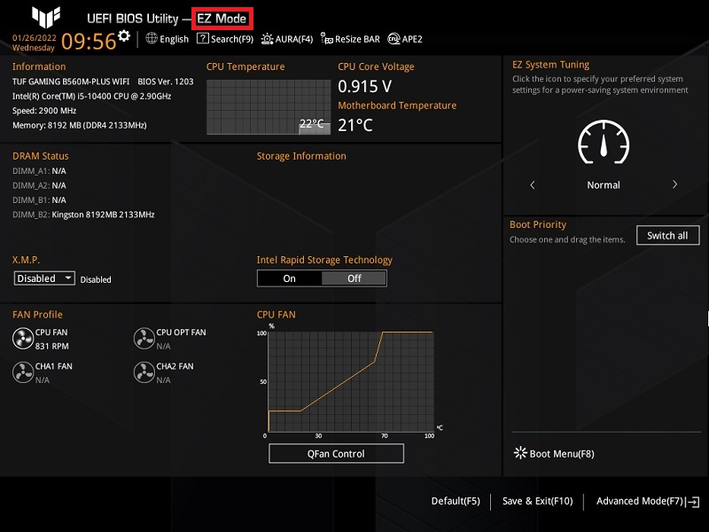This screenshot has width=709, height=532.
Task: Switch to Advanced Mode(F7)
Action: click(647, 501)
